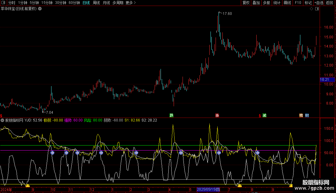Toggle the right side panel icon

[x=317, y=9]
